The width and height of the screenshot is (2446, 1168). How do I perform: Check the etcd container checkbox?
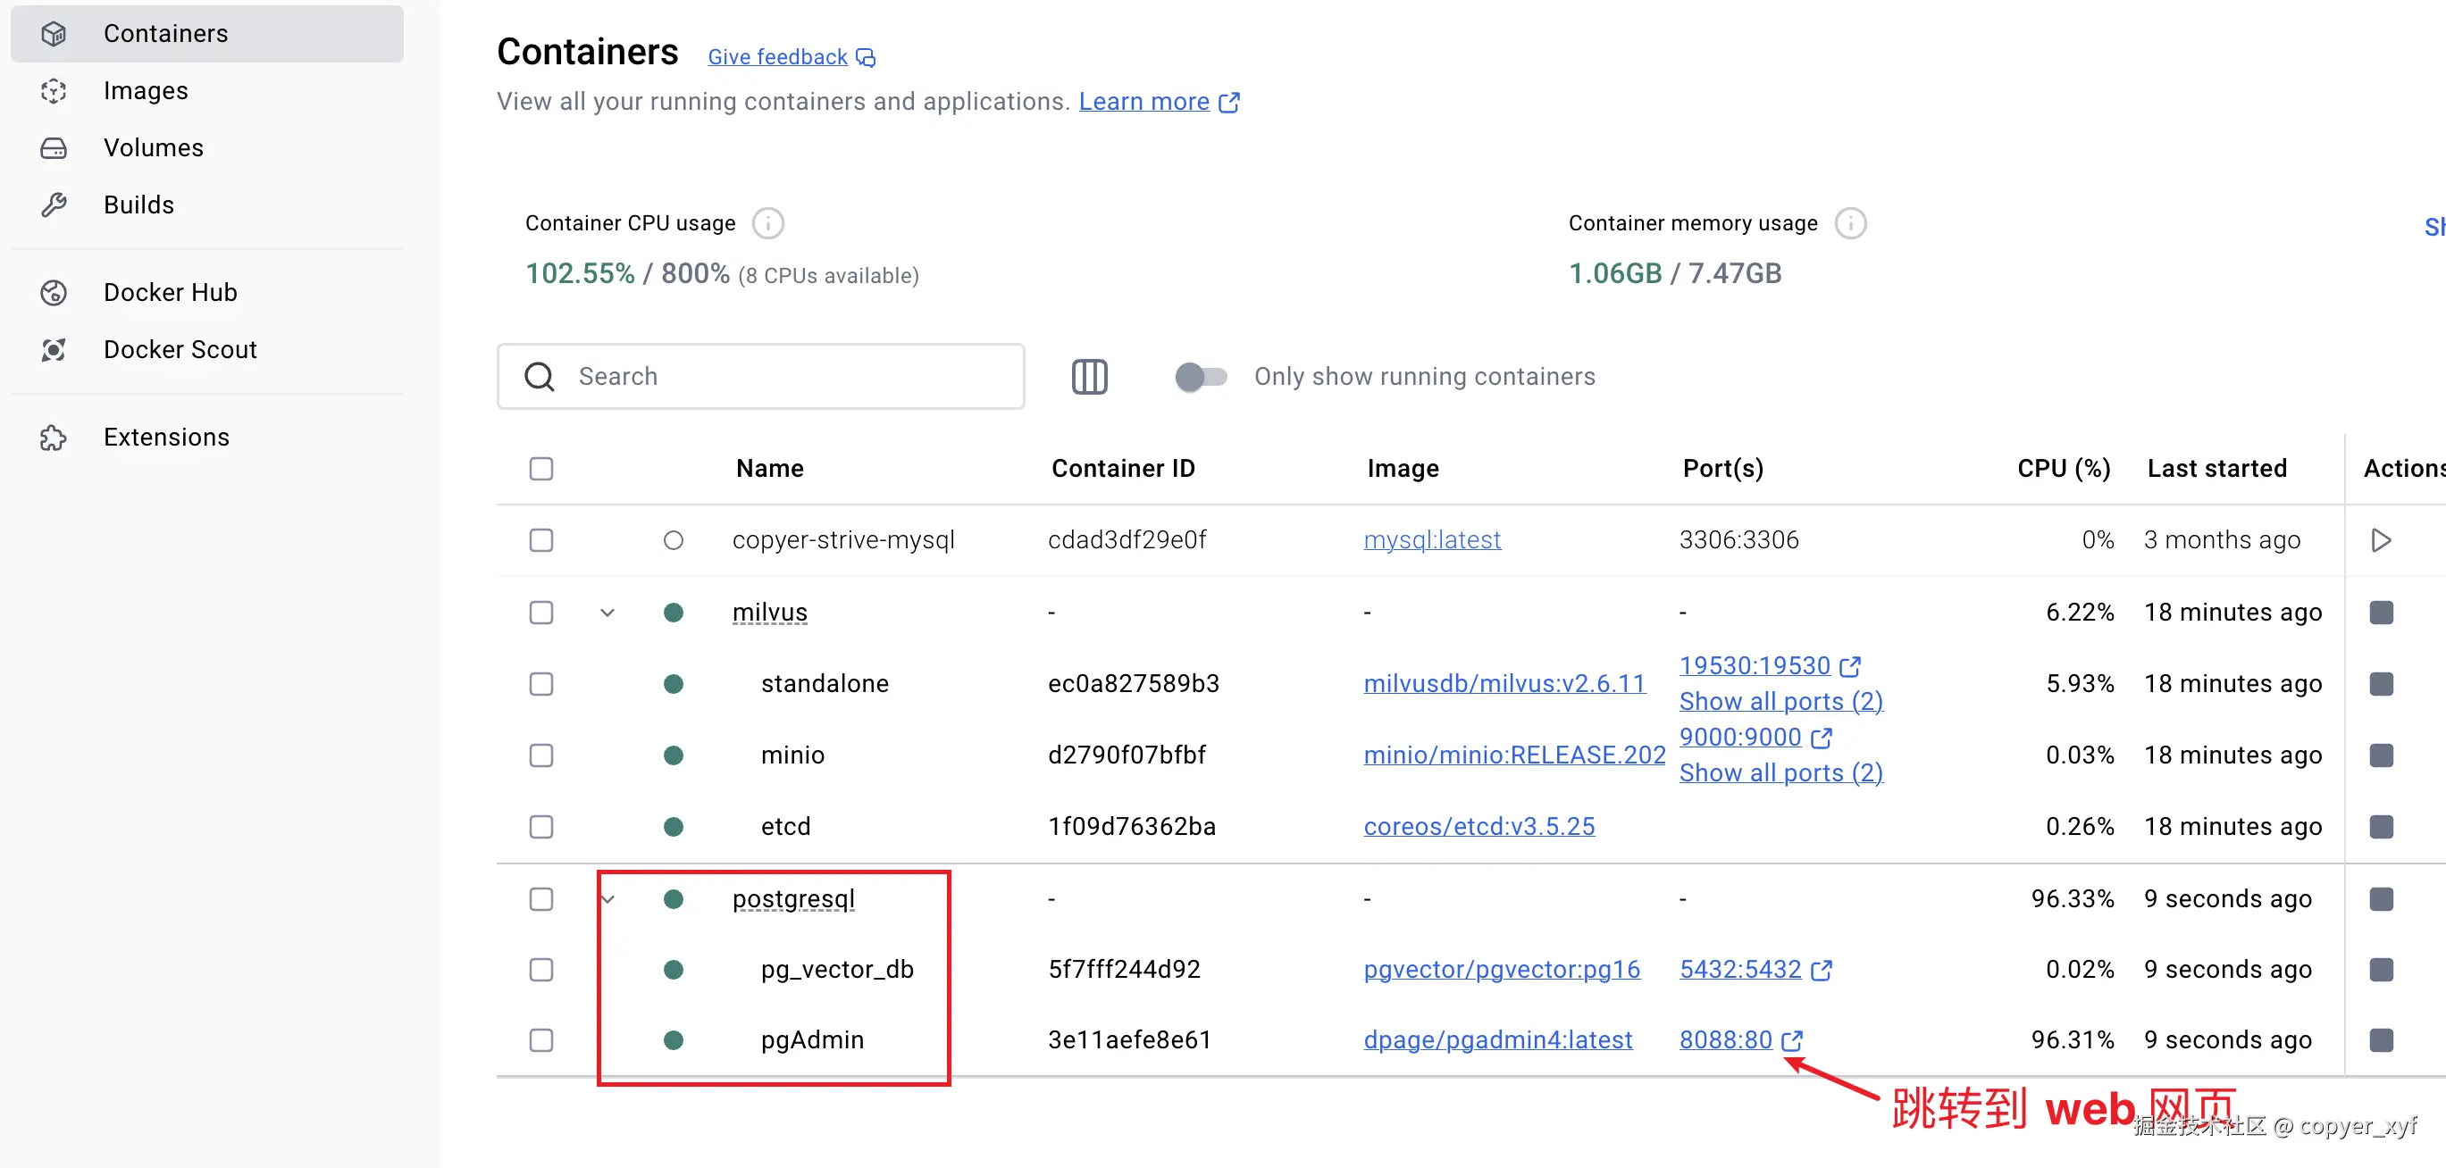(541, 826)
